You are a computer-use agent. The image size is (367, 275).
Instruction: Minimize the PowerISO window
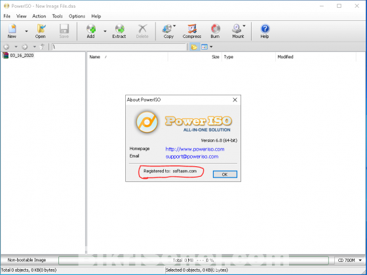coord(322,6)
